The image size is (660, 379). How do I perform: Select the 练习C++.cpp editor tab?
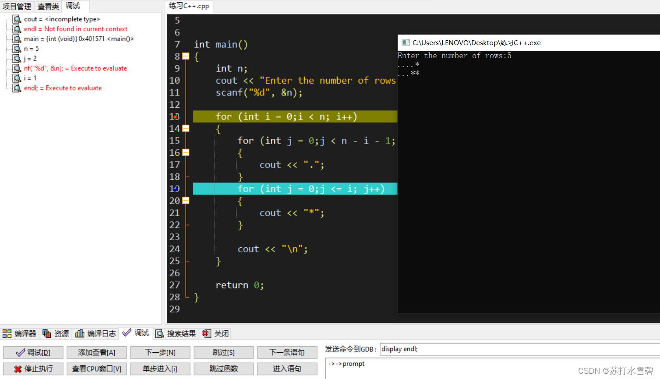coord(189,6)
